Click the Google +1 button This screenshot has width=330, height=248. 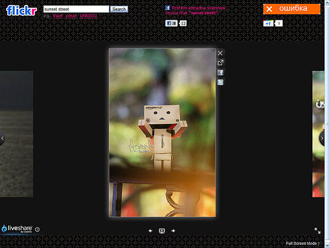click(x=268, y=23)
